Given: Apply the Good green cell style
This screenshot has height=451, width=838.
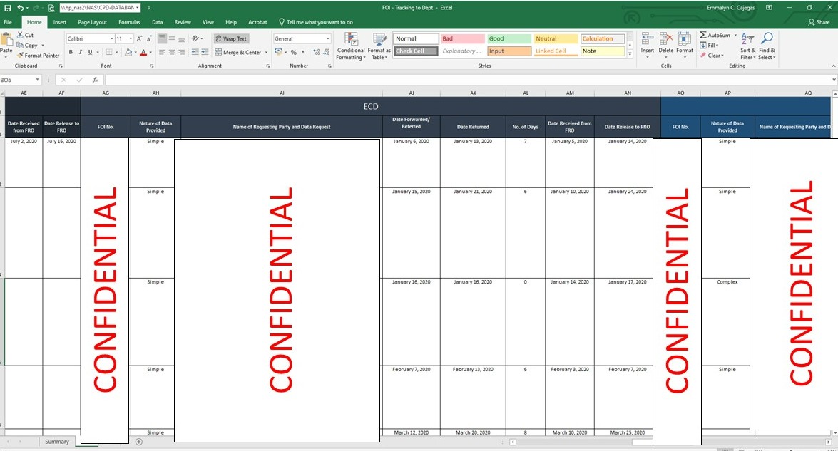Looking at the screenshot, I should coord(509,38).
